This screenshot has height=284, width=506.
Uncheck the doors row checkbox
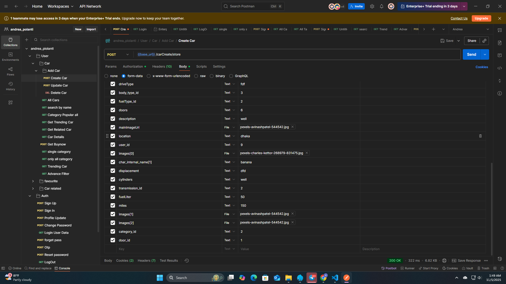point(113,110)
